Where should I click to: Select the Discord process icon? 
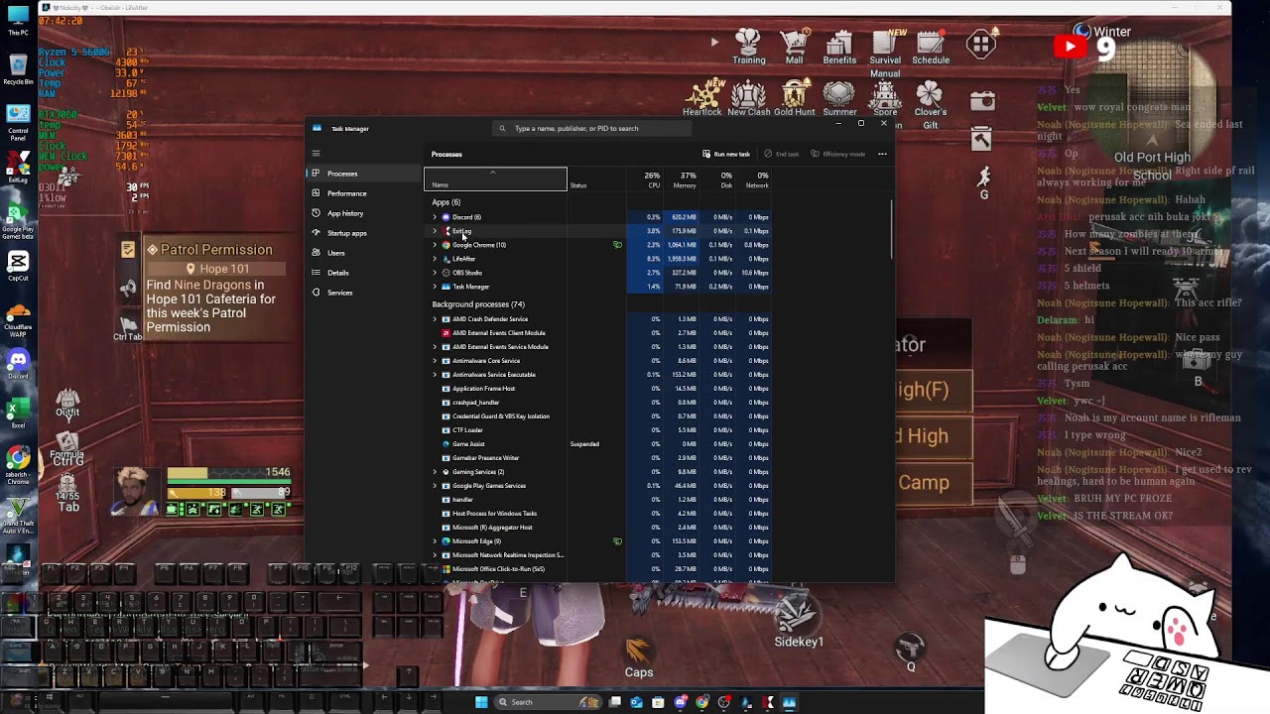click(445, 217)
